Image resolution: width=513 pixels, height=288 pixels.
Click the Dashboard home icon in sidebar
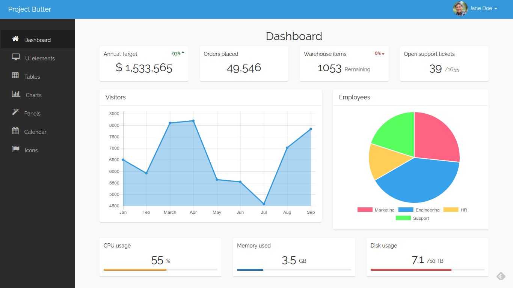(x=15, y=39)
